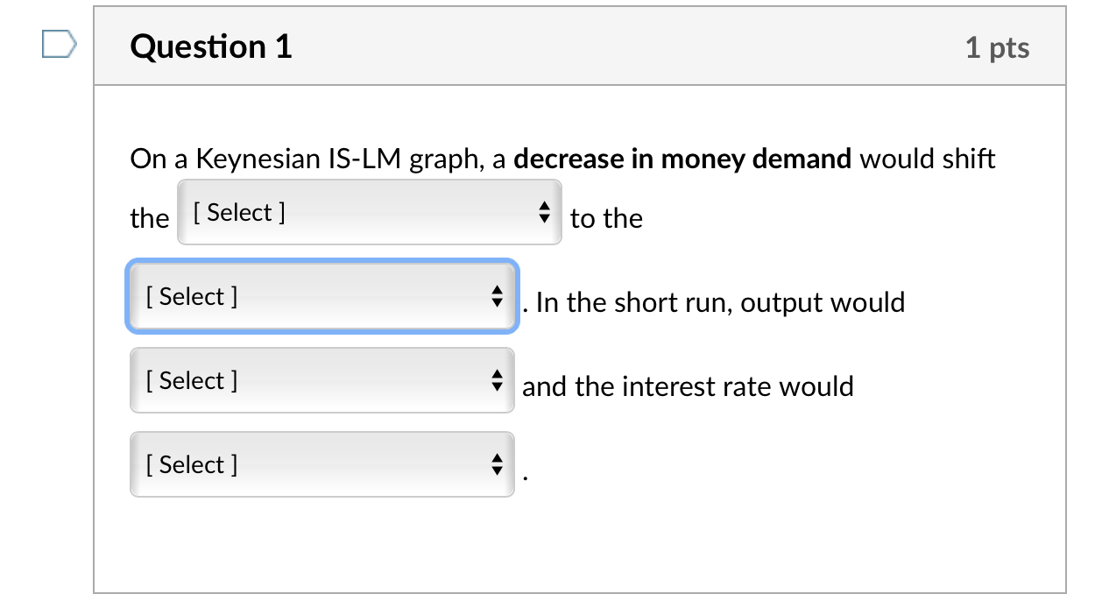This screenshot has width=1116, height=601.
Task: Open the interest rate Select dropdown
Action: 315,464
